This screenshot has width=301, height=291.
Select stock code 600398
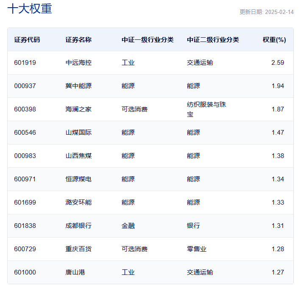25,109
